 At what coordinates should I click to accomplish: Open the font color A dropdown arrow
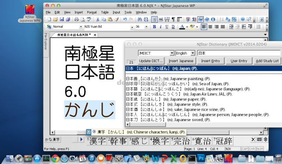(x=186, y=27)
